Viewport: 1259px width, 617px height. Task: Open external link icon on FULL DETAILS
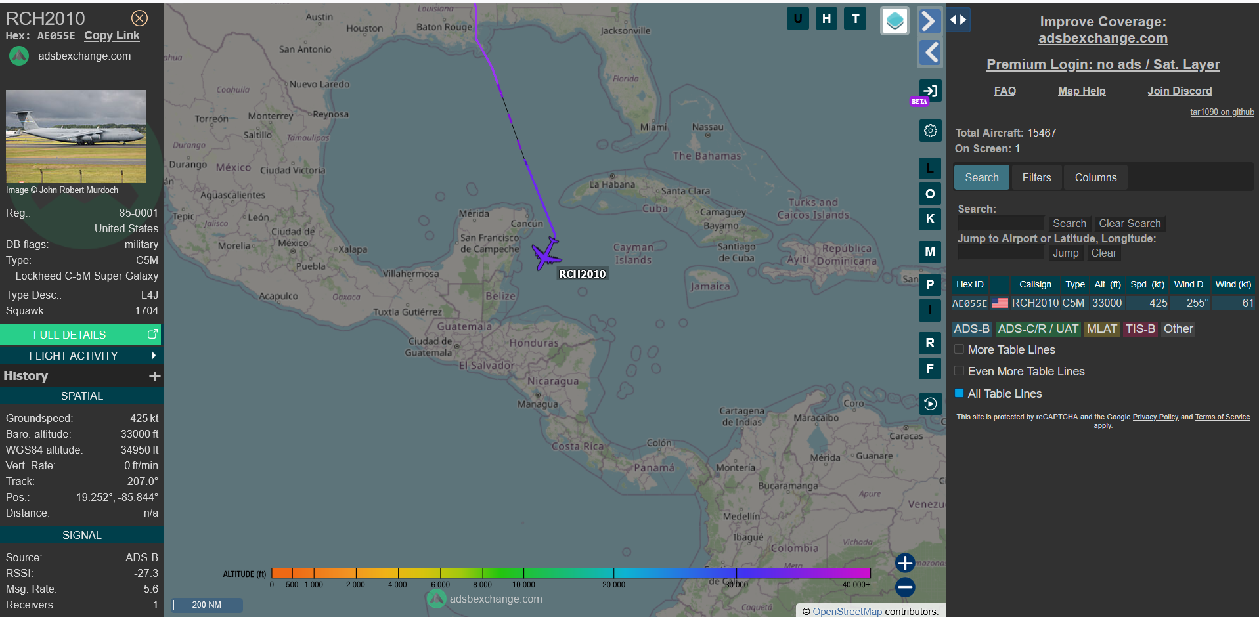(152, 334)
